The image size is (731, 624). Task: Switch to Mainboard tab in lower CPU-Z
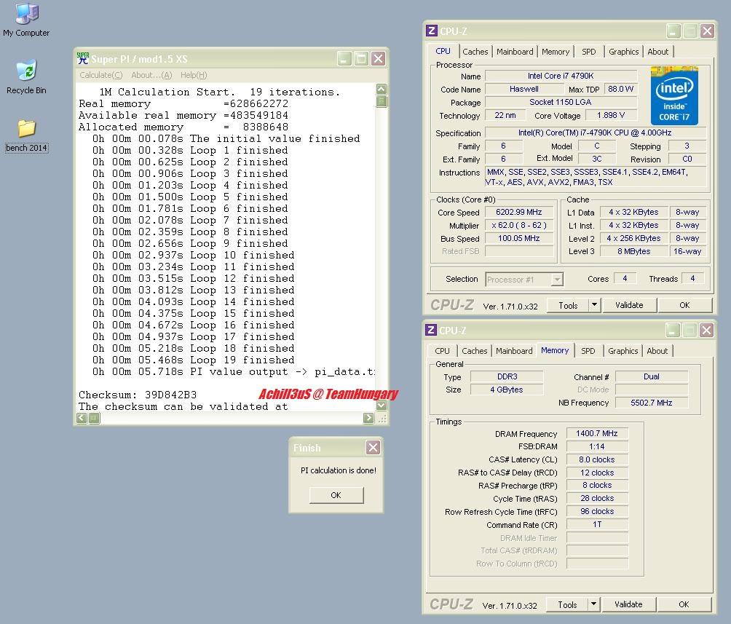coord(514,351)
